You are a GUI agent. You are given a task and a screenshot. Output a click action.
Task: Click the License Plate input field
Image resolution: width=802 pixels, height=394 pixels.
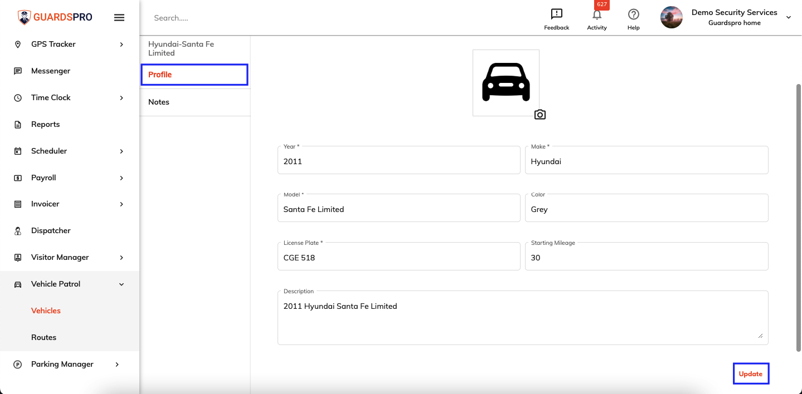point(399,257)
